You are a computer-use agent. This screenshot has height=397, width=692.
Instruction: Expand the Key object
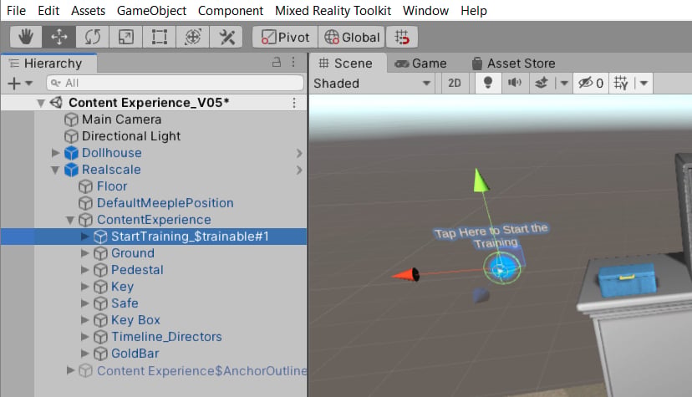point(84,287)
